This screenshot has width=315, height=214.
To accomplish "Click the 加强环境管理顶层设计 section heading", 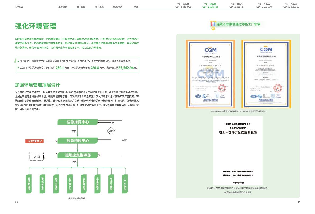I will 38,85.
